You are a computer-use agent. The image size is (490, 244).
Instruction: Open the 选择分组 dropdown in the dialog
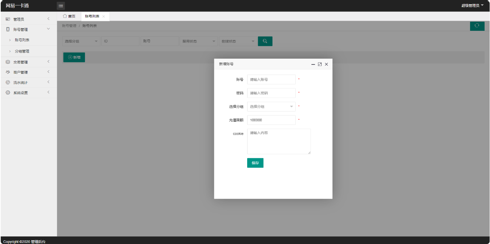tap(271, 106)
